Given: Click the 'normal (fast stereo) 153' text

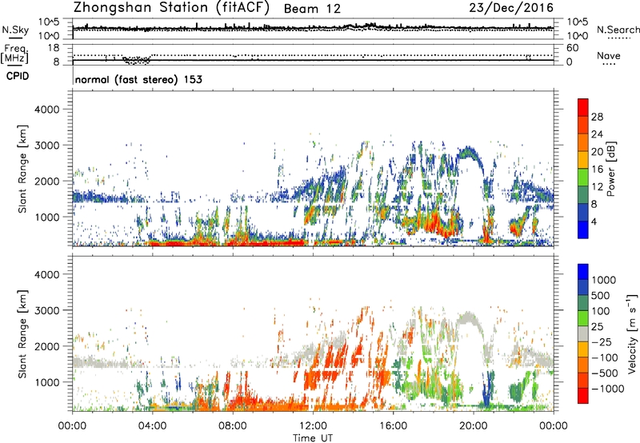Looking at the screenshot, I should click(x=138, y=79).
